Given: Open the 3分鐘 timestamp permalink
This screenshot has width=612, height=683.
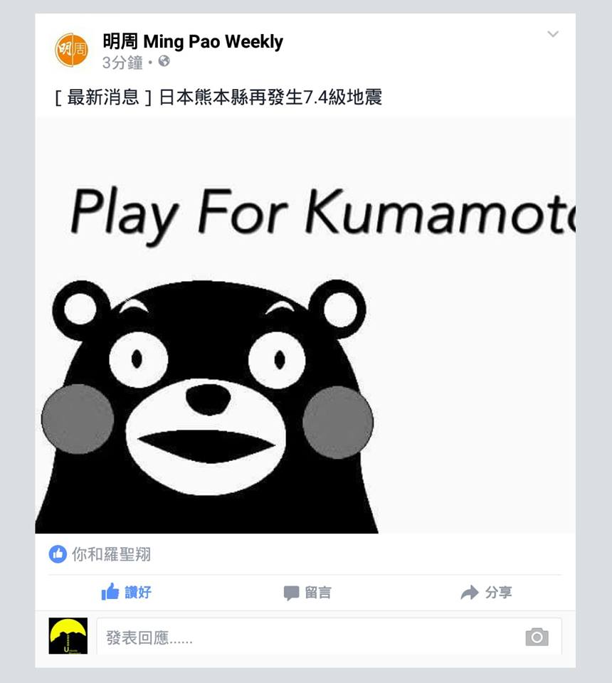Looking at the screenshot, I should point(122,63).
